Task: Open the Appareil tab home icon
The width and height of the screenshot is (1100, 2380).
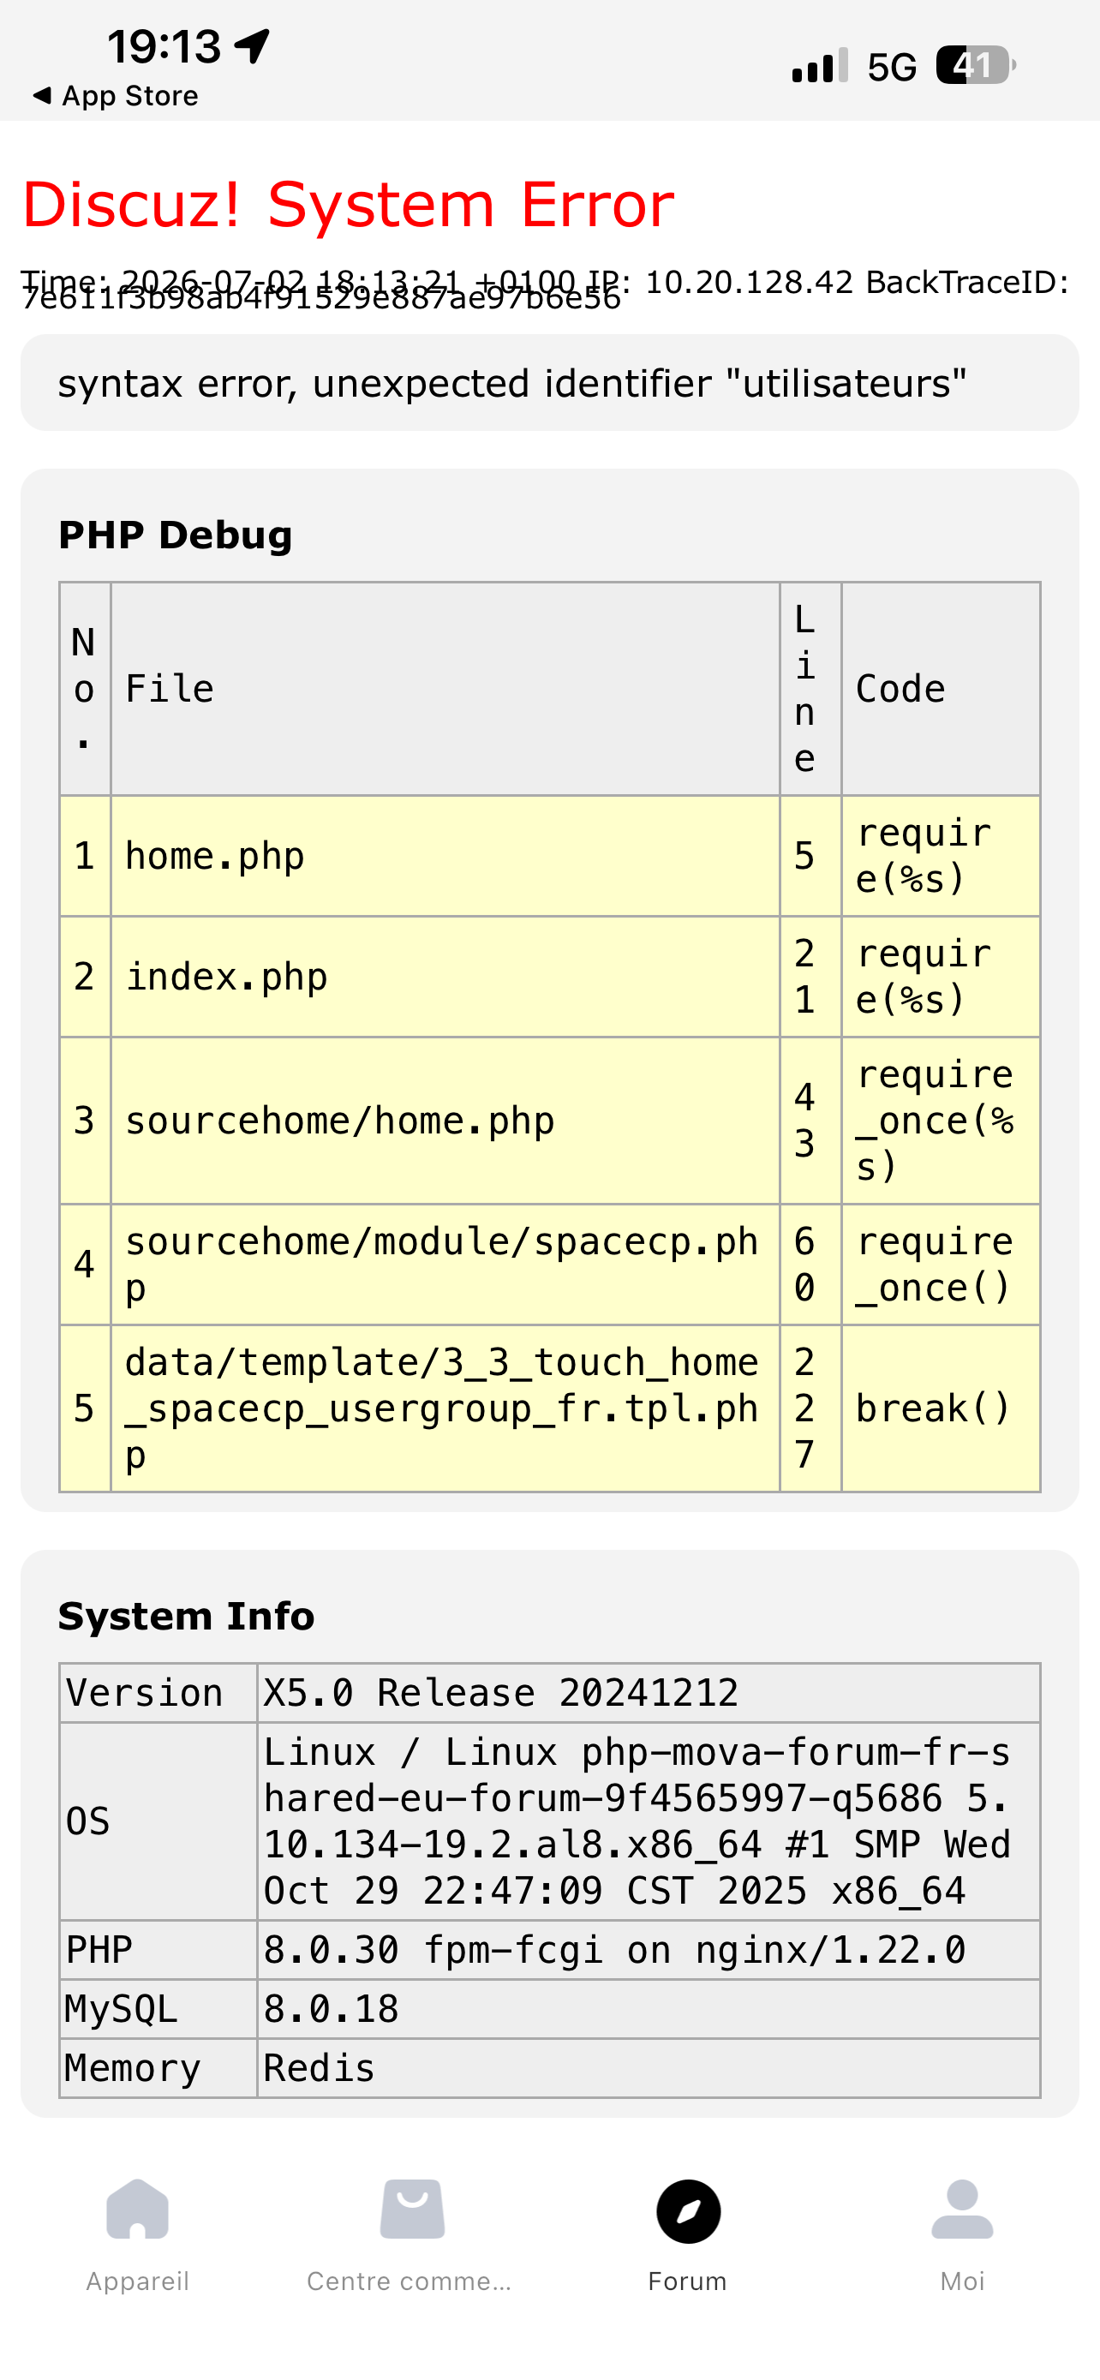Action: tap(138, 2209)
